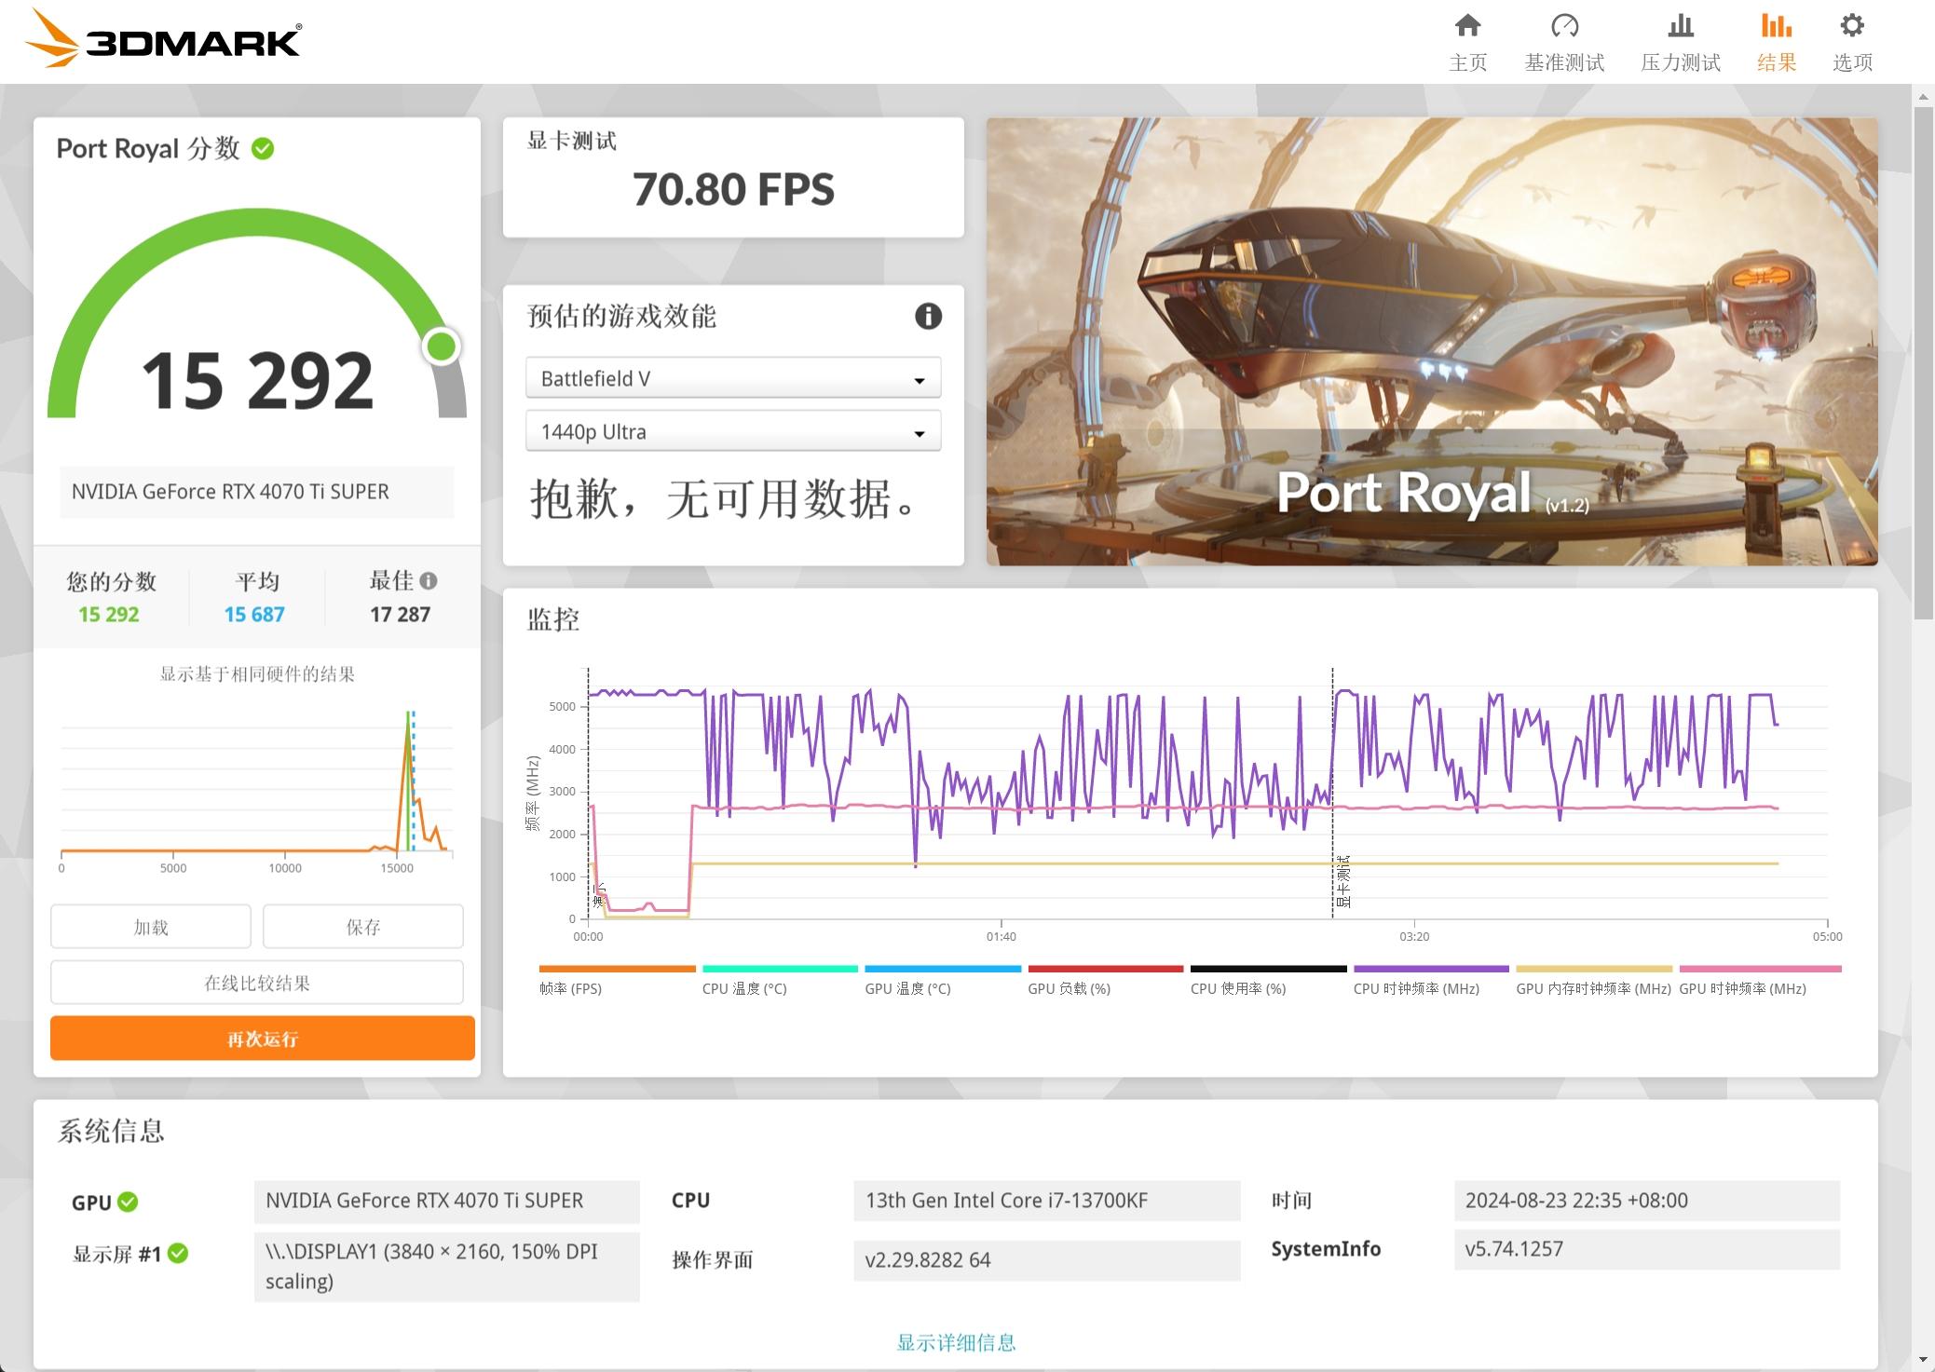The width and height of the screenshot is (1935, 1372).
Task: Click scrollbar up arrow
Action: coord(1924,96)
